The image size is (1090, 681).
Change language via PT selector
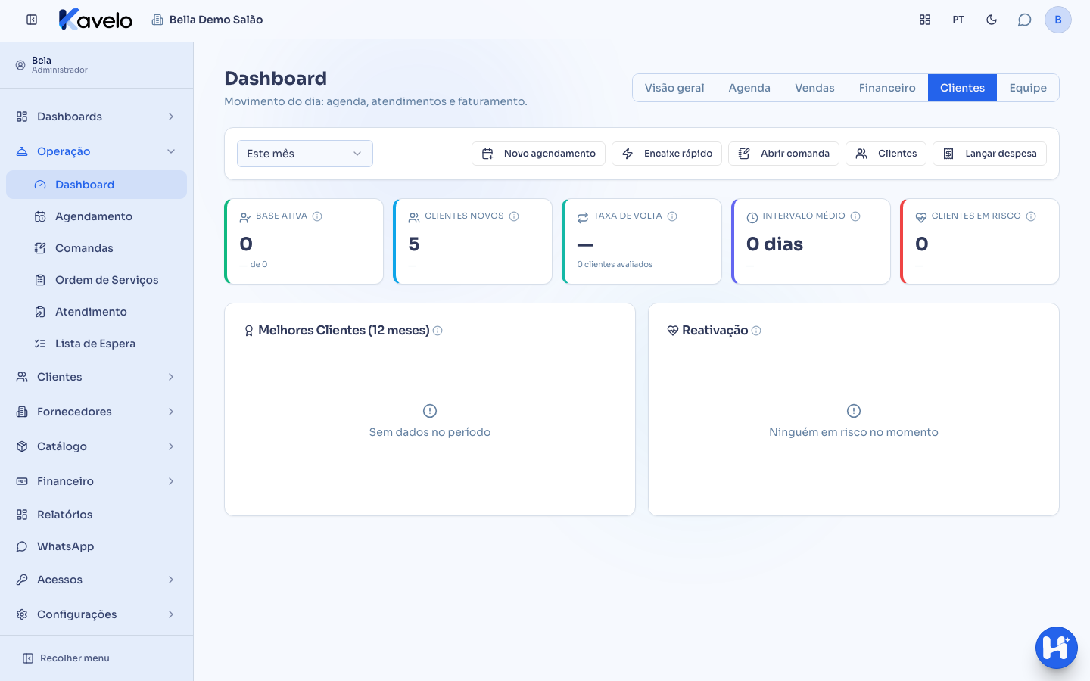958,20
